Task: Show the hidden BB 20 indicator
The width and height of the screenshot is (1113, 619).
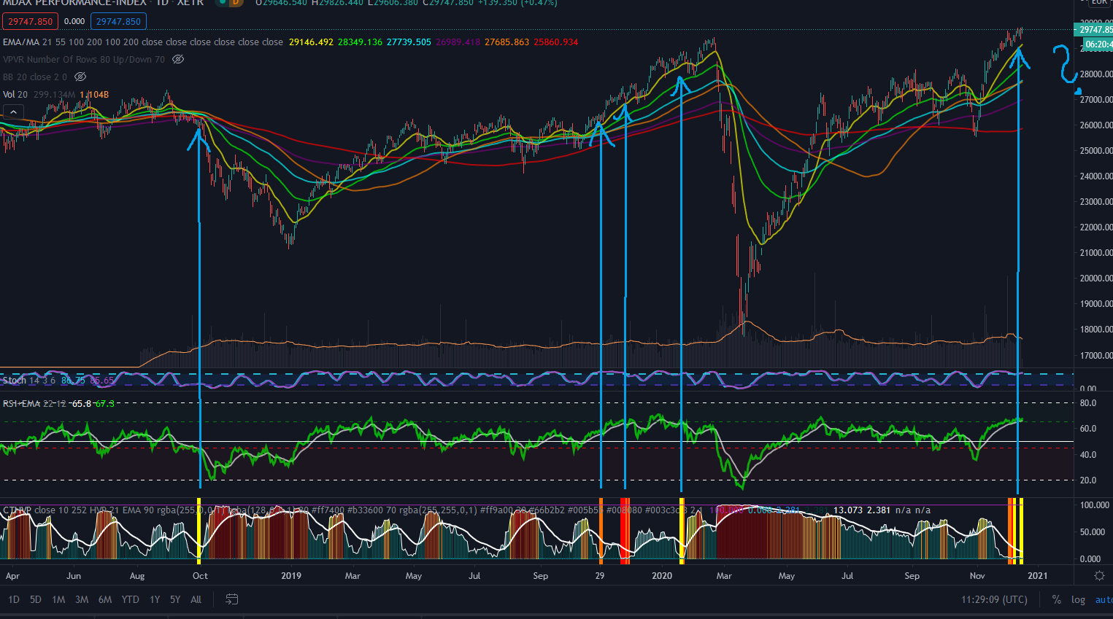Action: 80,77
